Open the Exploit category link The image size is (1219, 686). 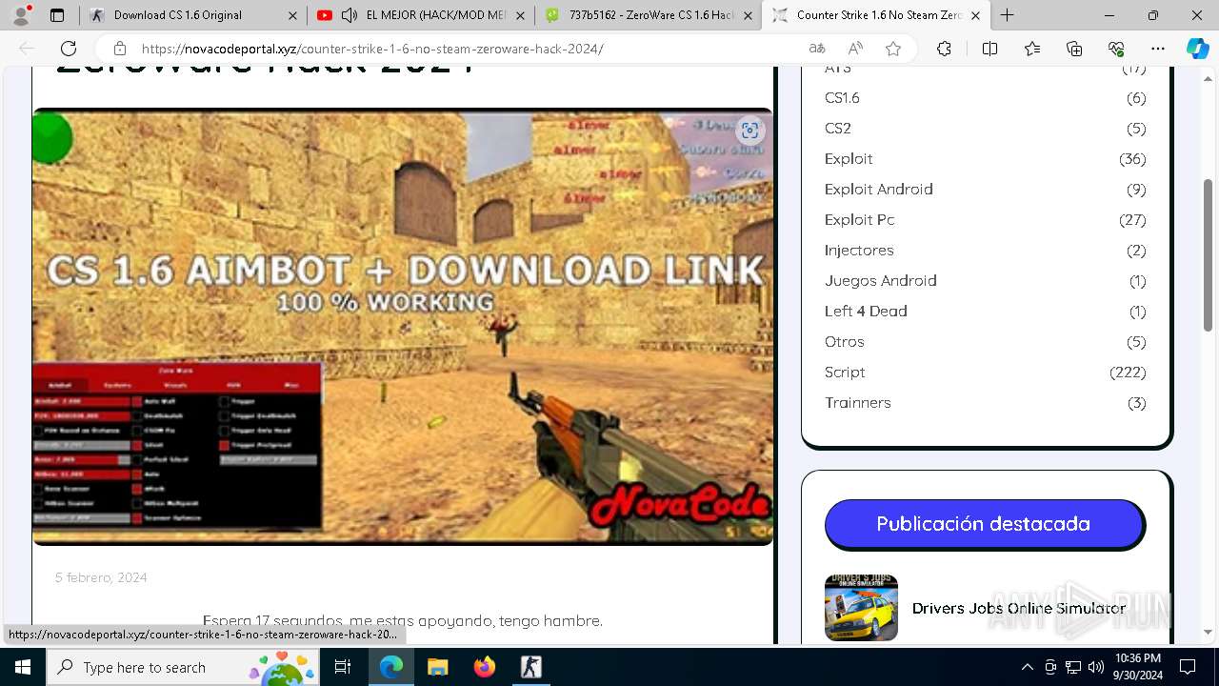[x=849, y=159]
